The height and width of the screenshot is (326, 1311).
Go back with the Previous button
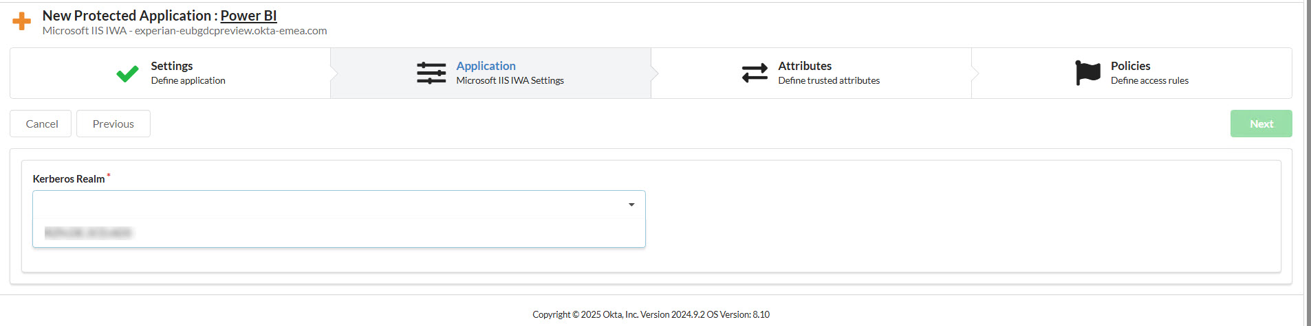[x=113, y=124]
